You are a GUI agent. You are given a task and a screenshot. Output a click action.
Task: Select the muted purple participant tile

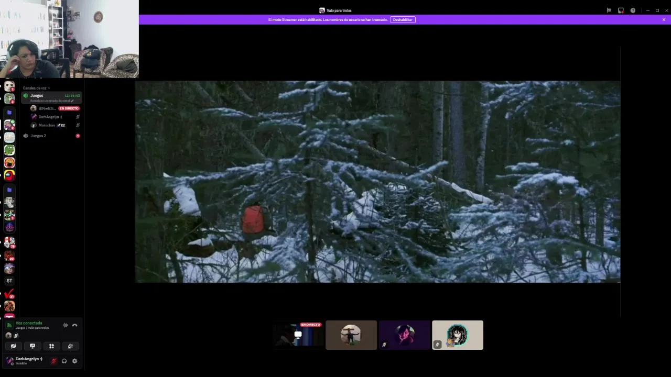pos(405,335)
